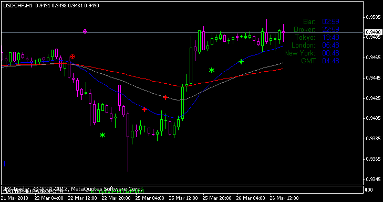Select the small blue tick near the bottom-left

point(4,164)
